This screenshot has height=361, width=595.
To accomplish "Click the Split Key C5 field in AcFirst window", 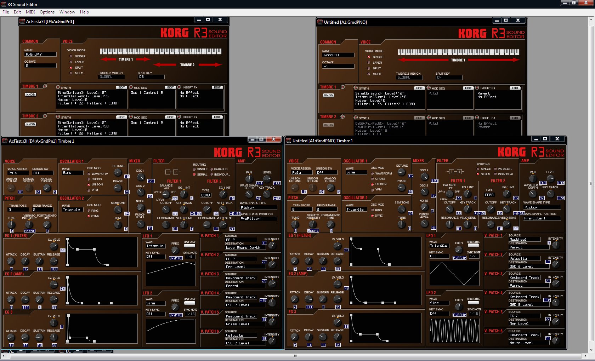I will pyautogui.click(x=151, y=77).
